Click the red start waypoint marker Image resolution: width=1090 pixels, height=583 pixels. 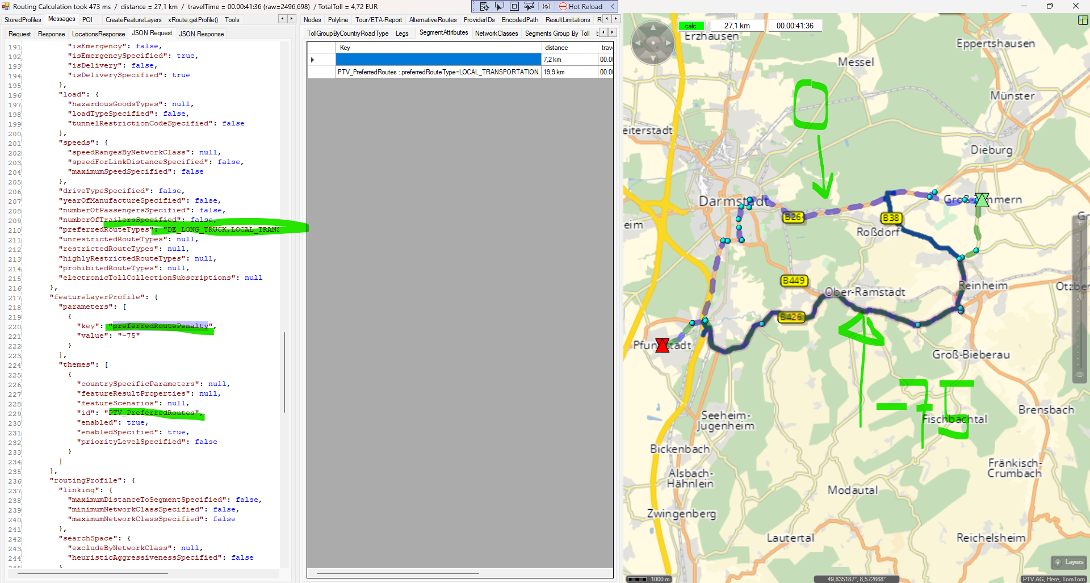click(662, 345)
